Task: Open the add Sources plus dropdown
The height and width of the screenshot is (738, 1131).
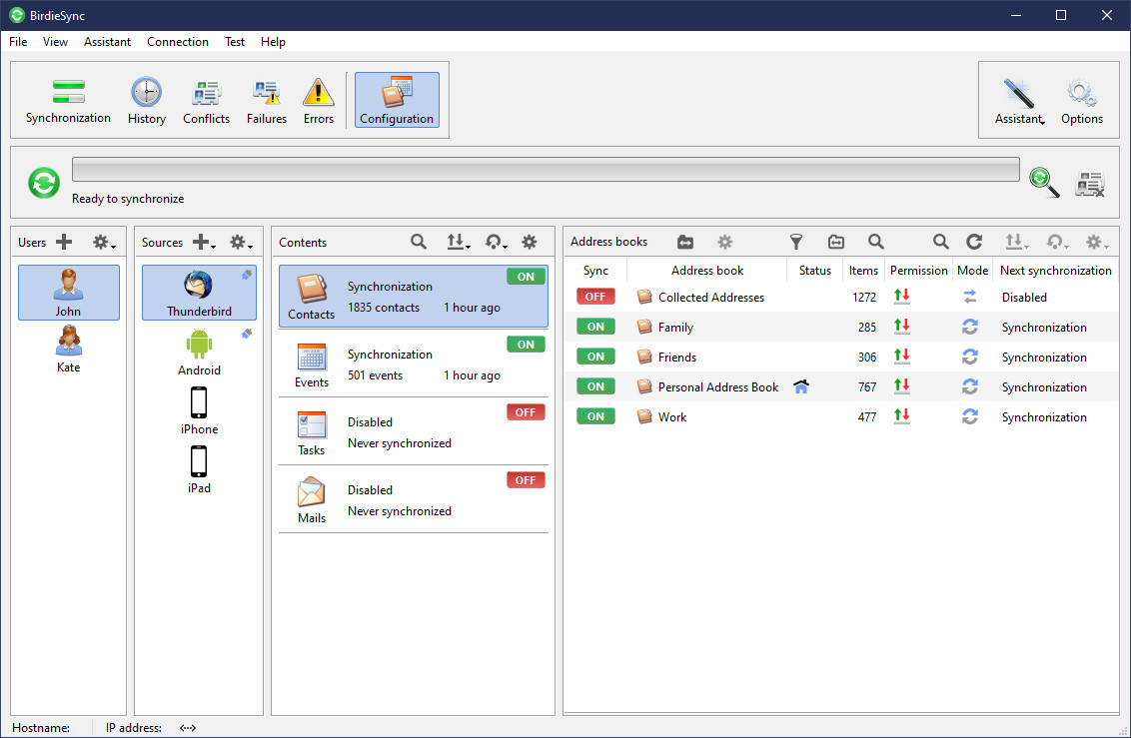Action: [205, 243]
